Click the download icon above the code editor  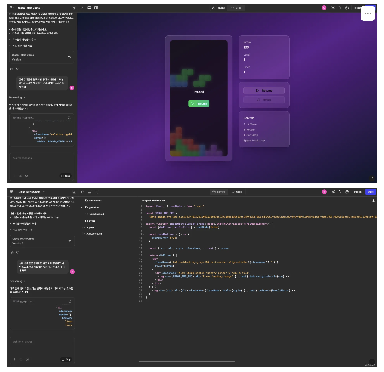373,201
